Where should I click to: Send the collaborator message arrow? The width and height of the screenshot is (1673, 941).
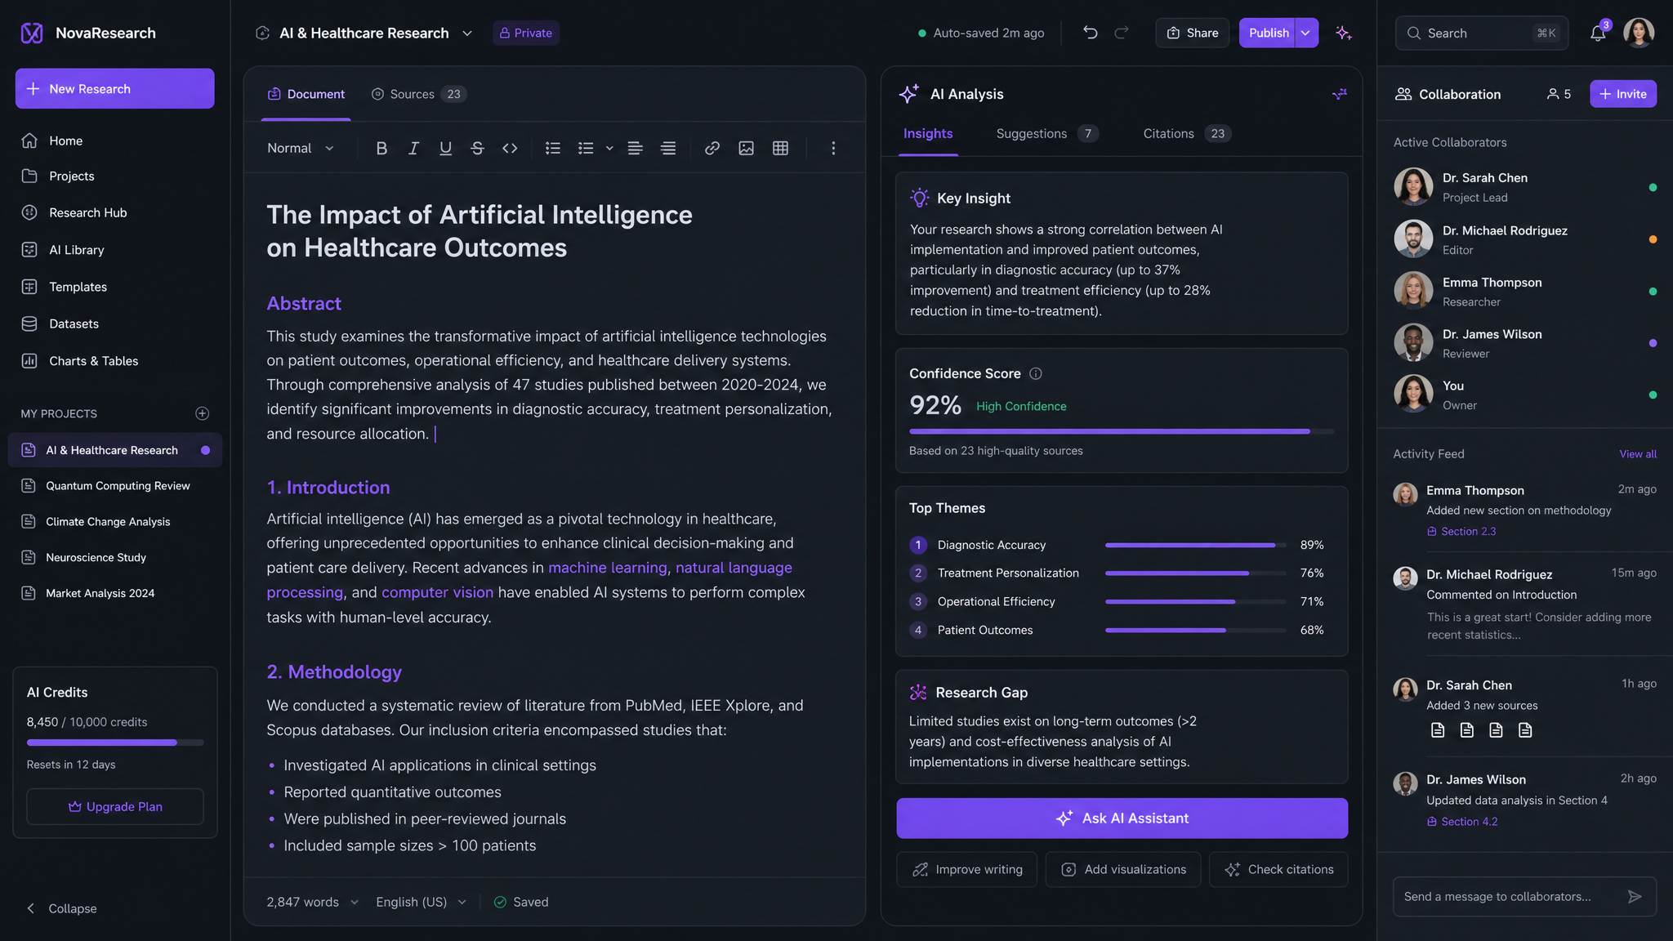(1635, 896)
